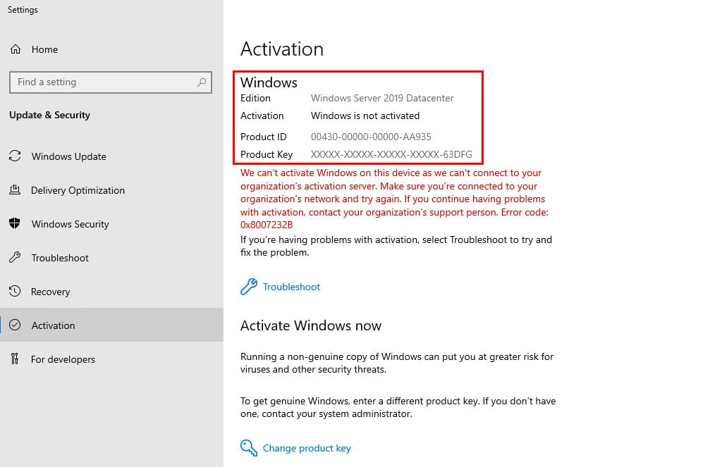Click the Update & Security heading
The height and width of the screenshot is (467, 722).
click(50, 115)
